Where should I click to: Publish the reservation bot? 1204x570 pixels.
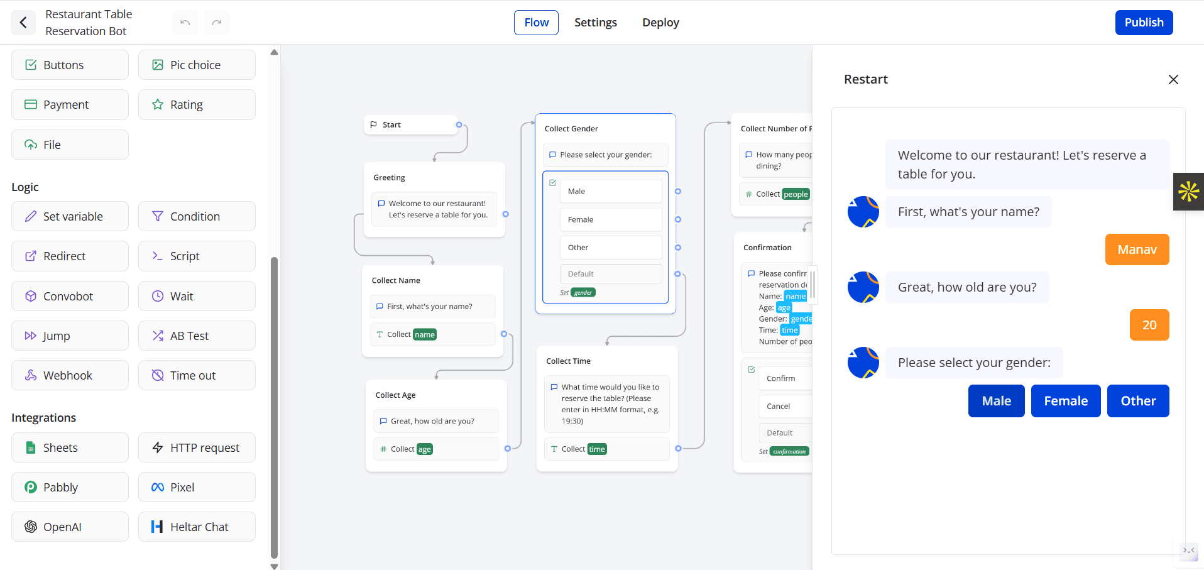tap(1144, 23)
